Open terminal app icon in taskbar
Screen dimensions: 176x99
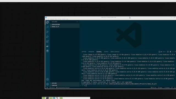tap(47, 98)
